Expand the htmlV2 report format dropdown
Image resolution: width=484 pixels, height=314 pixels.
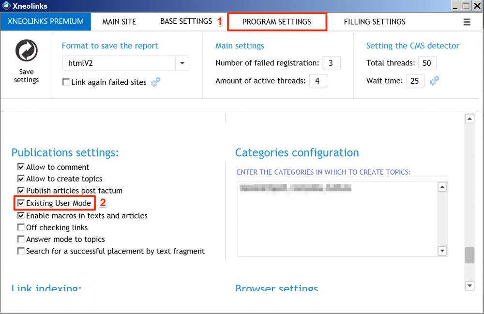coord(182,63)
